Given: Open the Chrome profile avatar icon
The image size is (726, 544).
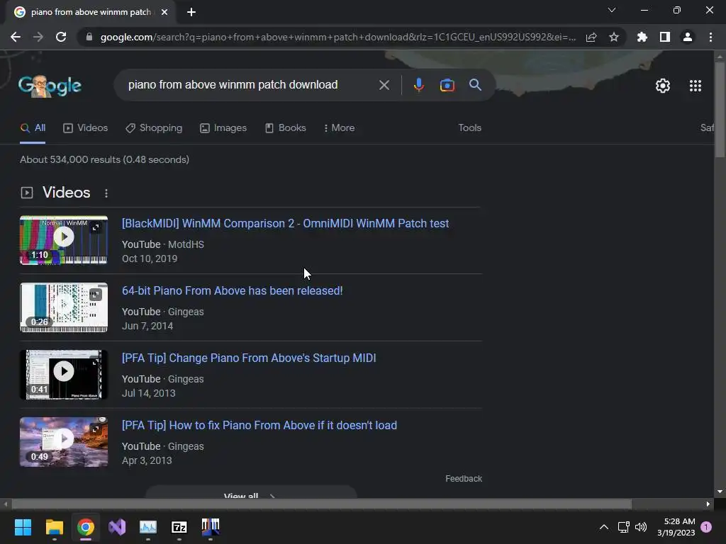Looking at the screenshot, I should pyautogui.click(x=688, y=37).
